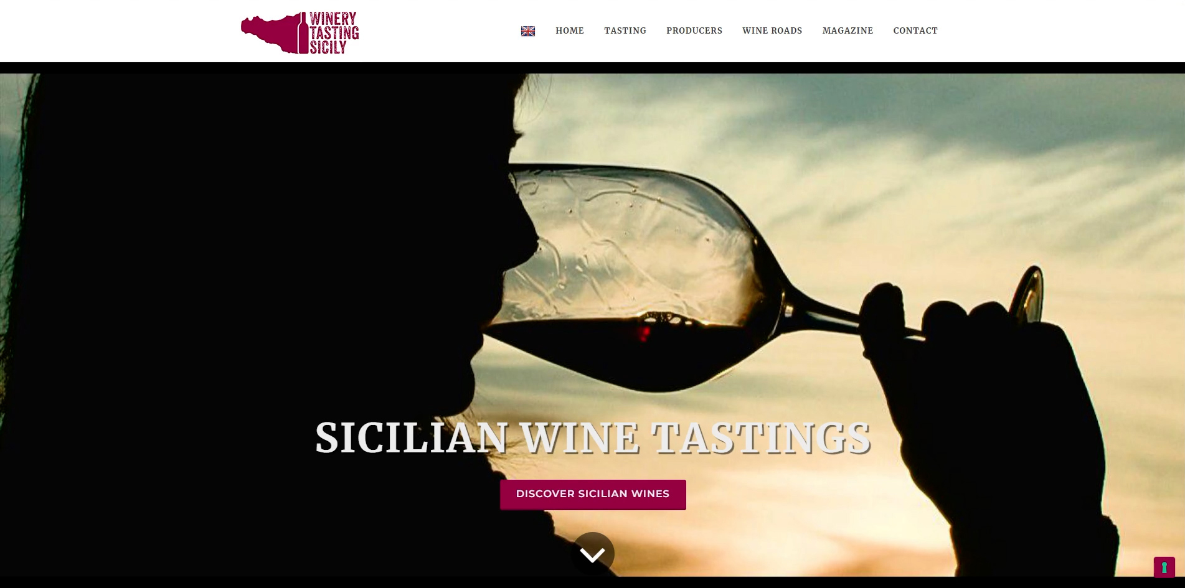Open the Winery Tasting Sicily logo
1185x588 pixels.
300,32
